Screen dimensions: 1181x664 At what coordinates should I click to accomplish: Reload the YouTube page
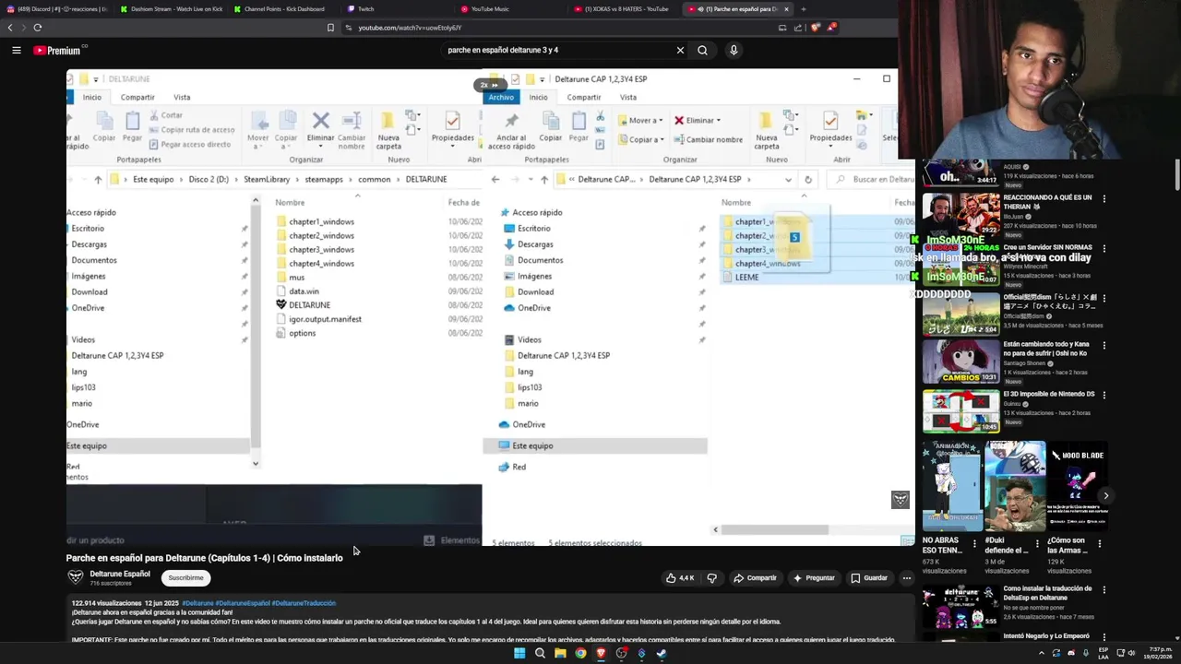[38, 28]
